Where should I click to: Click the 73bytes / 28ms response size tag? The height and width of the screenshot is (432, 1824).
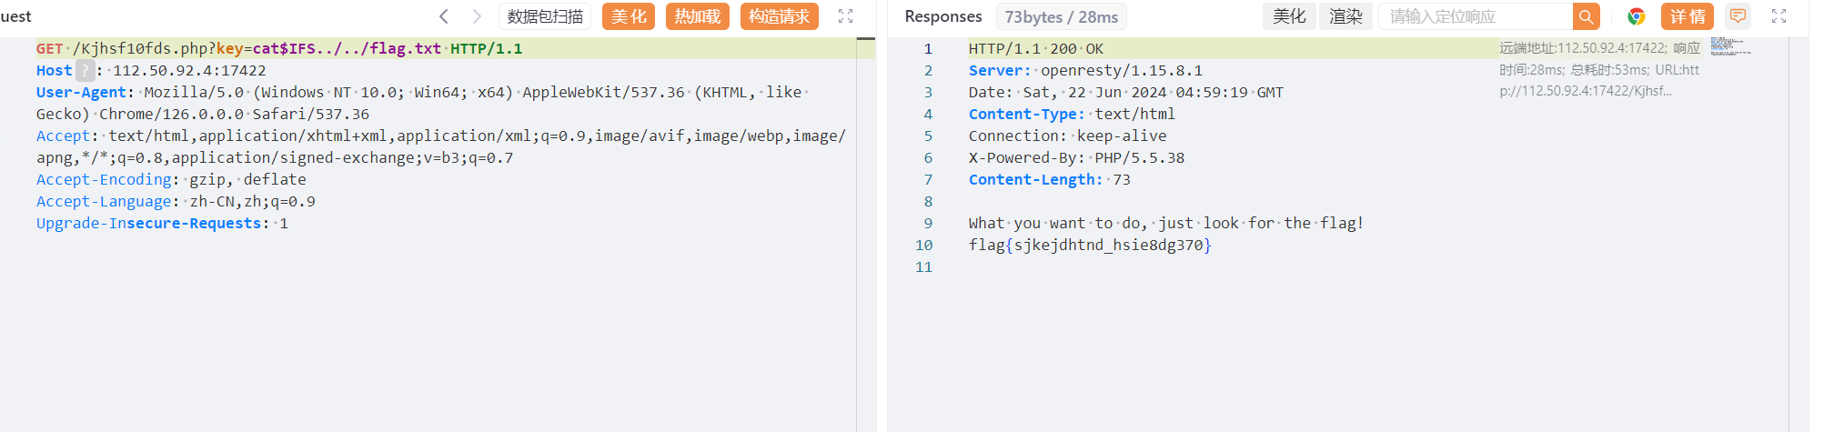pos(1062,16)
